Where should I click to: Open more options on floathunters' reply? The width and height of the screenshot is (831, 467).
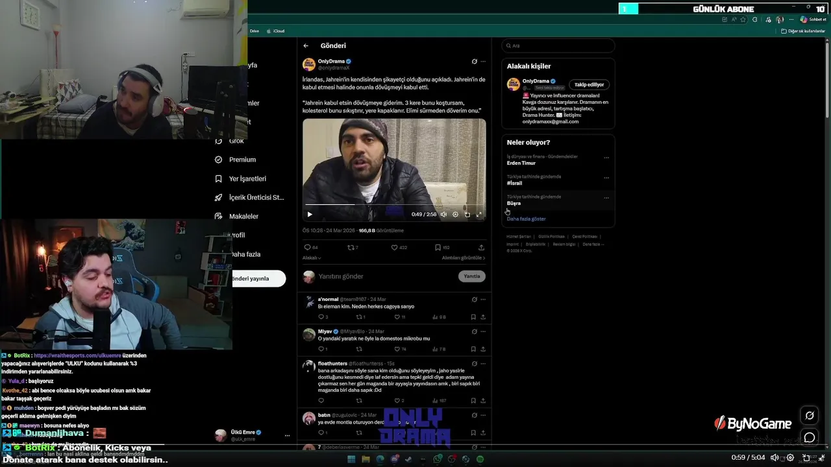pos(483,363)
